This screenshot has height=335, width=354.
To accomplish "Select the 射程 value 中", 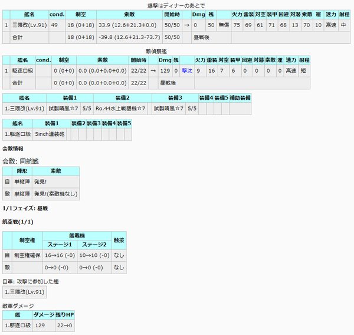I will (x=344, y=25).
